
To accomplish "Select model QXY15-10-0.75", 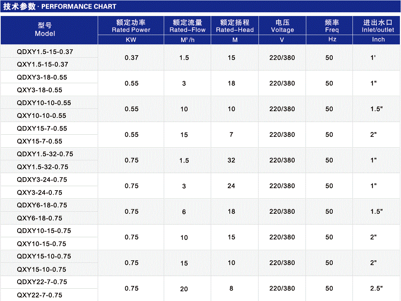I will click(x=41, y=270).
